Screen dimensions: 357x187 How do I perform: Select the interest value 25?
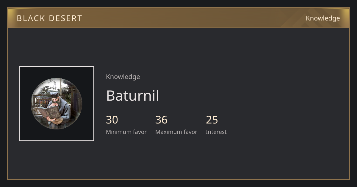tap(212, 120)
